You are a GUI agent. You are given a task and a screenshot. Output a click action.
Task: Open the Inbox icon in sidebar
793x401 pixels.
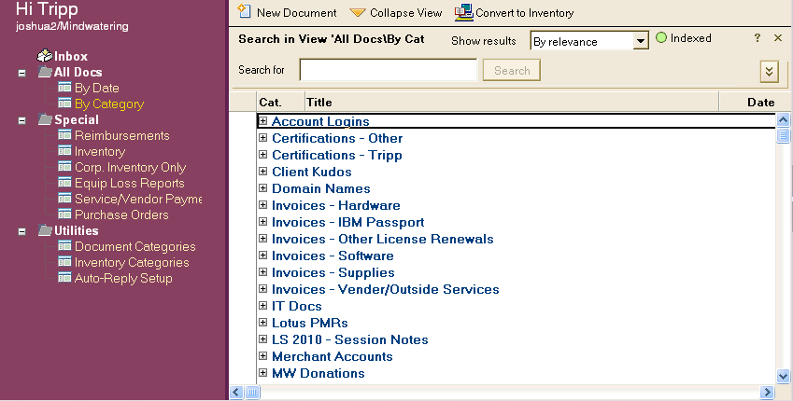click(44, 56)
